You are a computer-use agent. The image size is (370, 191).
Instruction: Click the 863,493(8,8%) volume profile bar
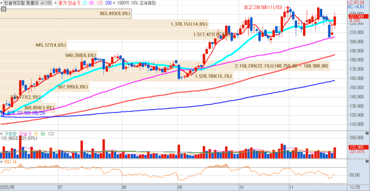[x=66, y=14]
